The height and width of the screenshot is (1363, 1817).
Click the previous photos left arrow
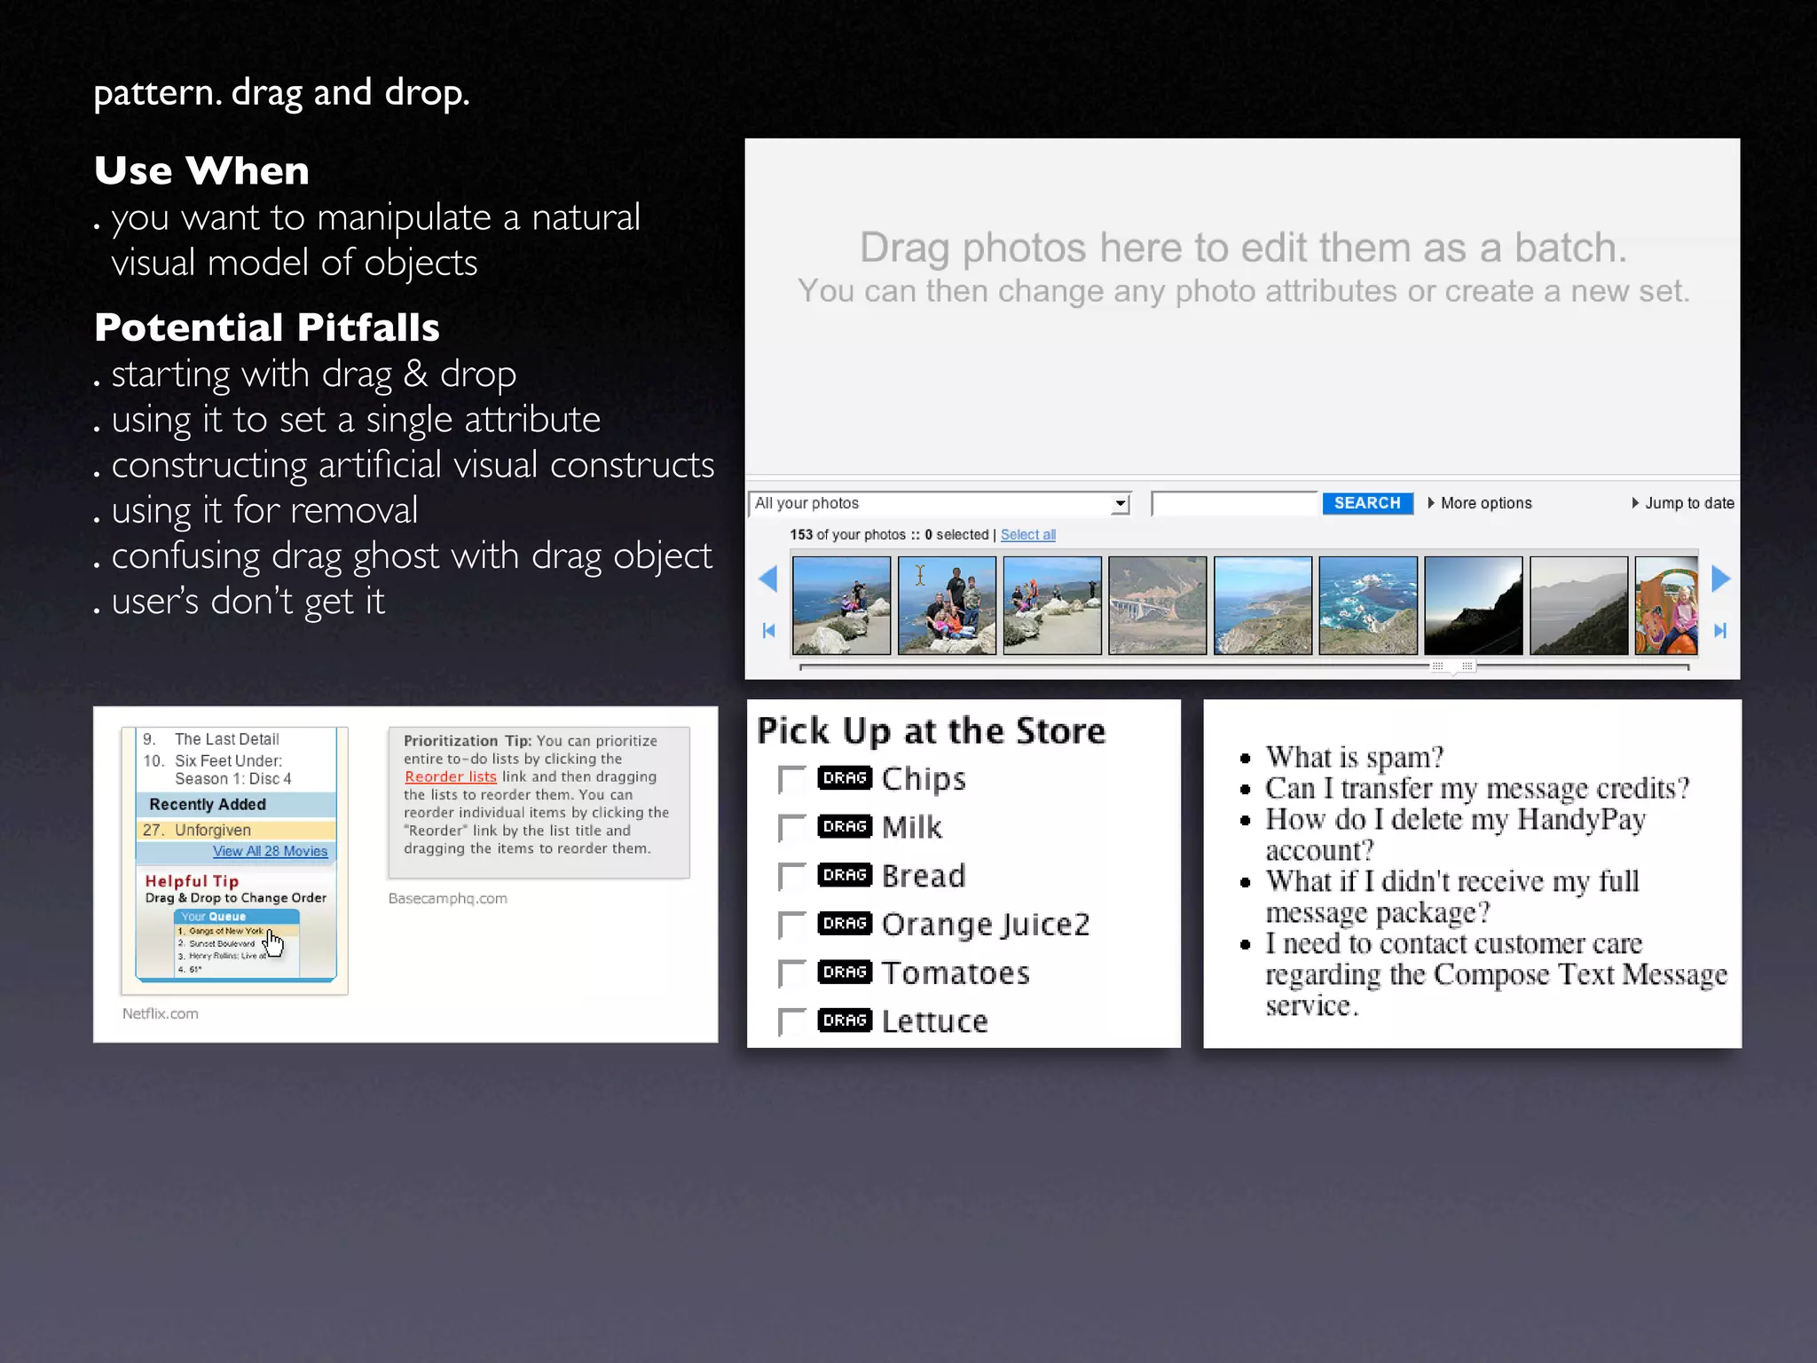click(768, 579)
